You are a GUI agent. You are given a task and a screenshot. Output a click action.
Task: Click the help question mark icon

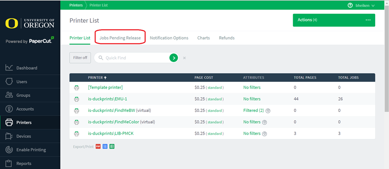[350, 5]
